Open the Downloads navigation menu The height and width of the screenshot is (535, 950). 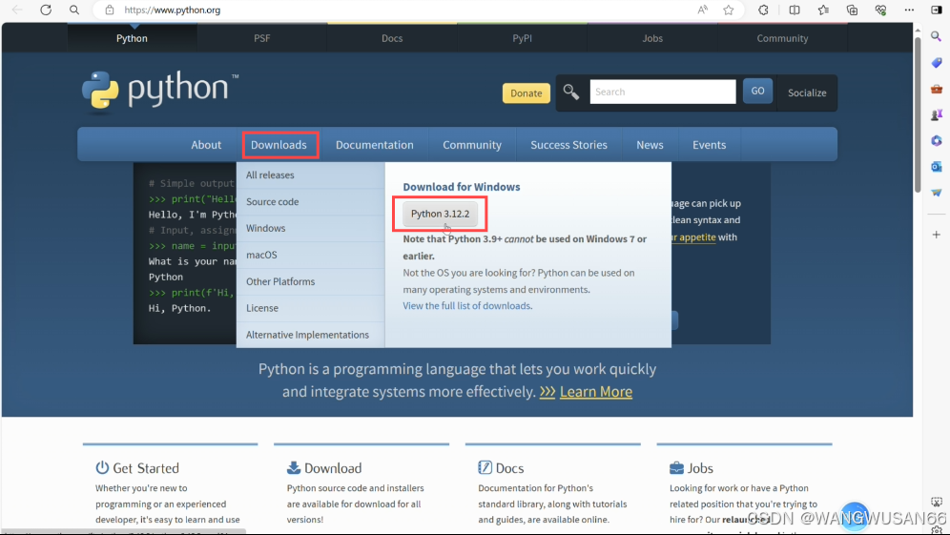click(279, 145)
